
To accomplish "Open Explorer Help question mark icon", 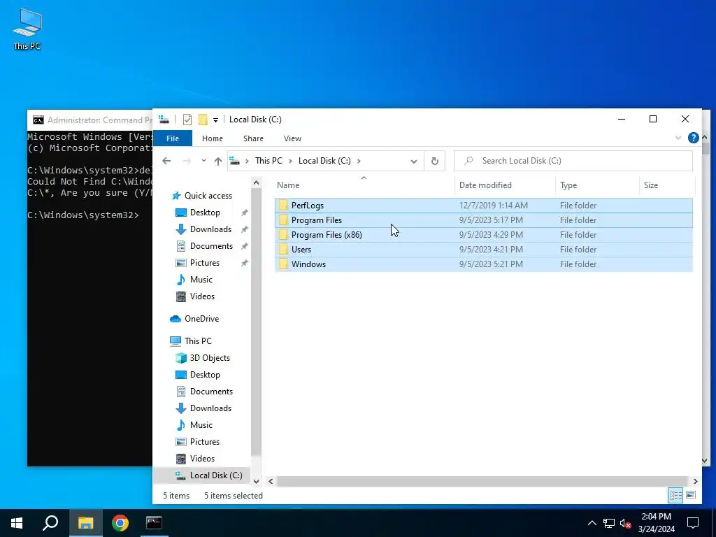I will pos(693,138).
